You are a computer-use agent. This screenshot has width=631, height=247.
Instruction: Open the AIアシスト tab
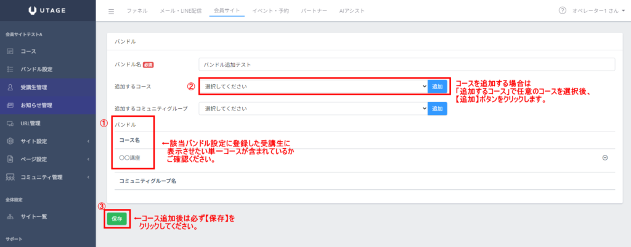pos(352,11)
